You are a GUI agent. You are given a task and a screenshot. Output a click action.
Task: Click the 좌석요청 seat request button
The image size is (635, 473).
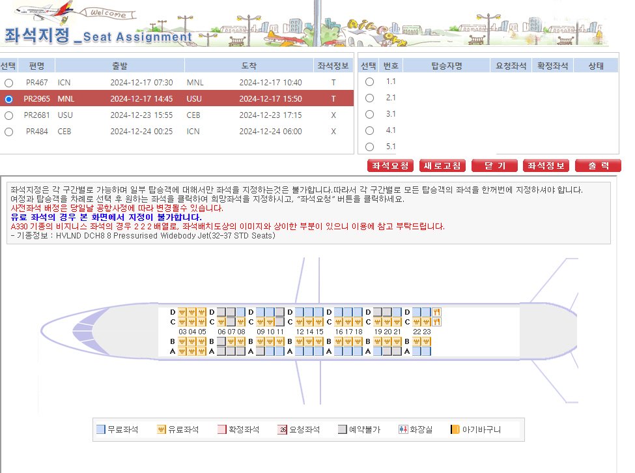[390, 166]
